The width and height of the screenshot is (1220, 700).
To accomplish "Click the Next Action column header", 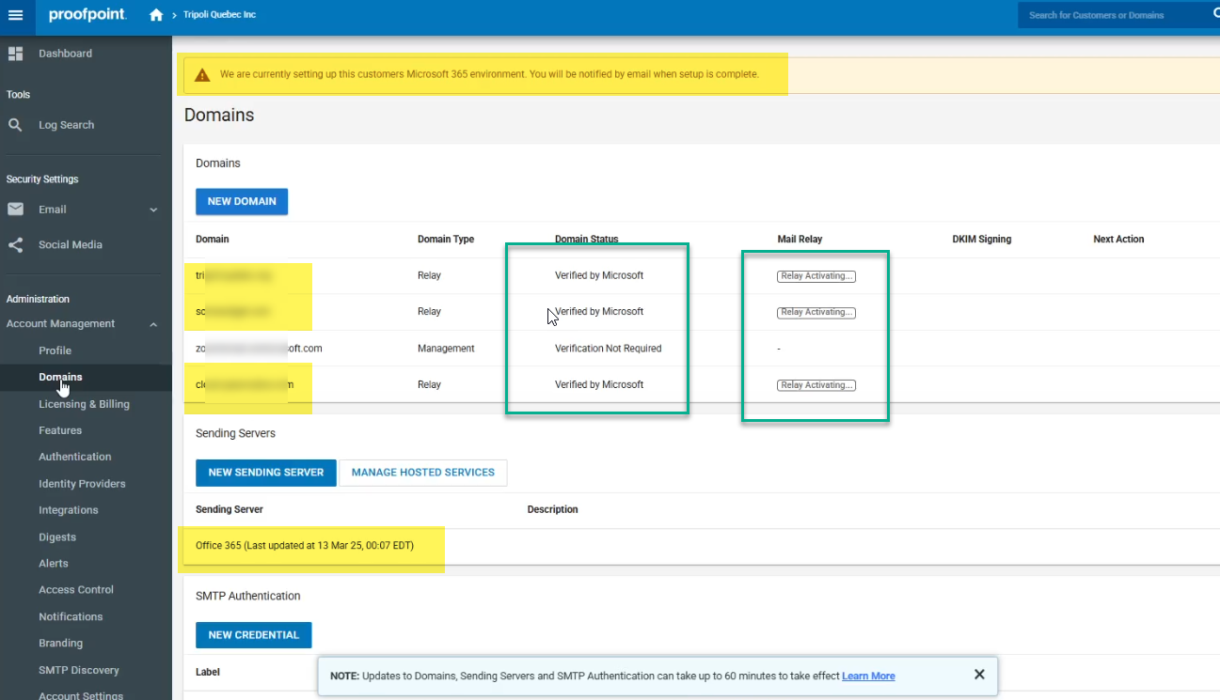I will click(x=1118, y=240).
